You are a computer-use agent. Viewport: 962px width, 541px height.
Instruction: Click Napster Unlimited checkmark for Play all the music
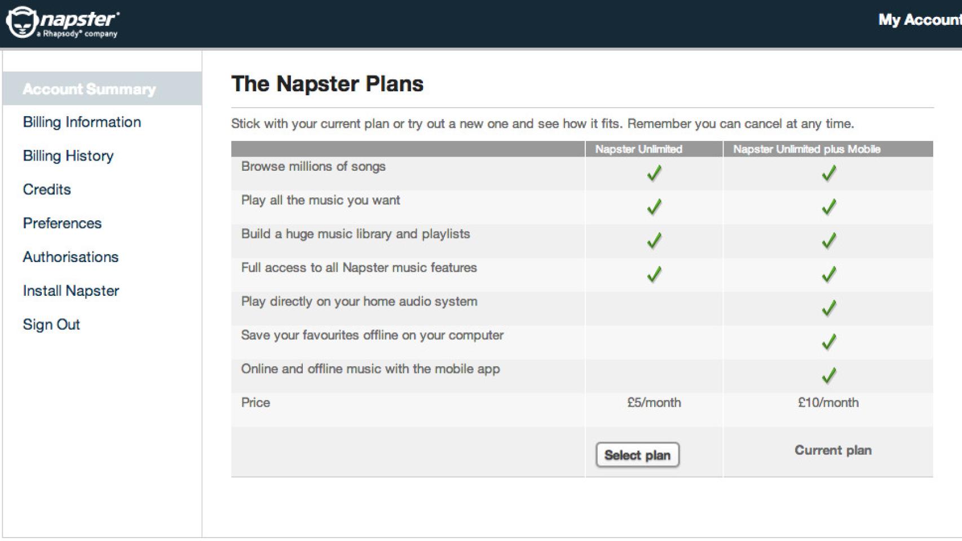(654, 207)
